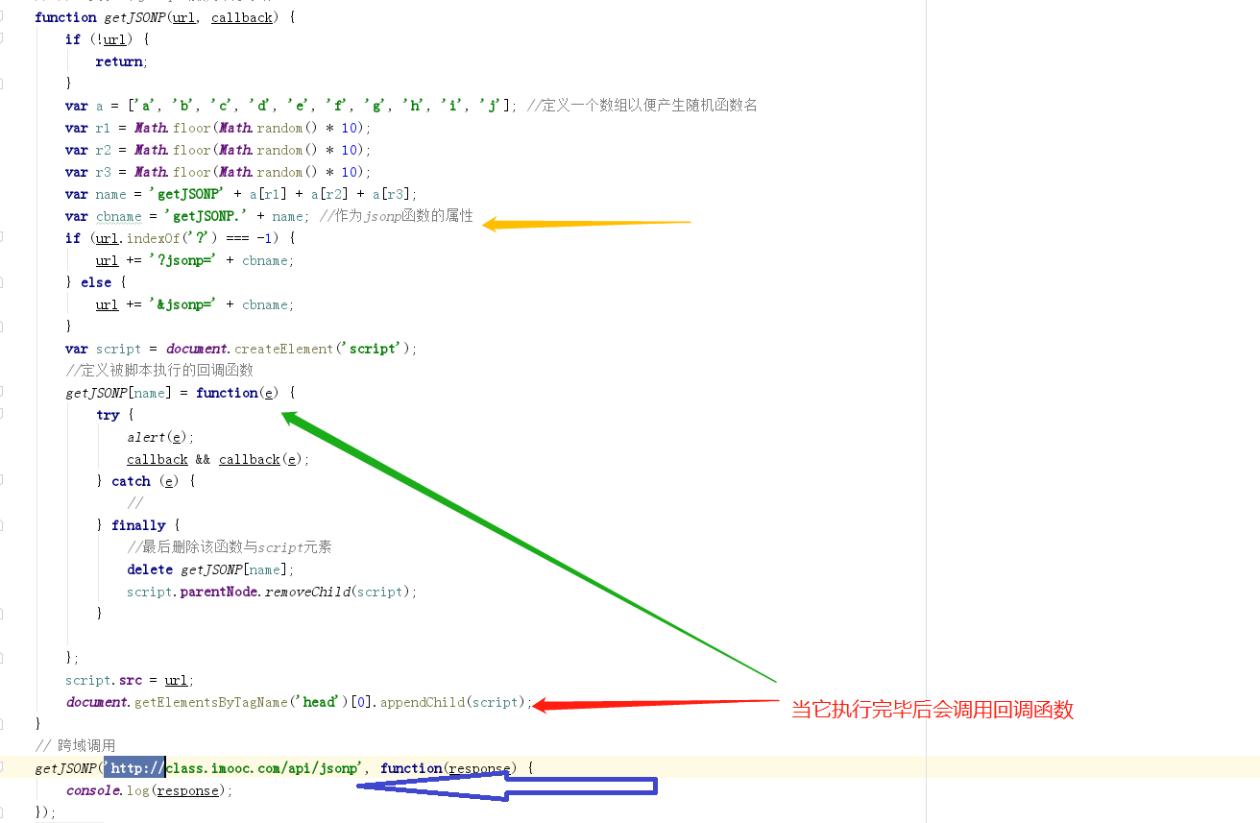
Task: Click the comment '// 跨域调用'
Action: coord(75,746)
